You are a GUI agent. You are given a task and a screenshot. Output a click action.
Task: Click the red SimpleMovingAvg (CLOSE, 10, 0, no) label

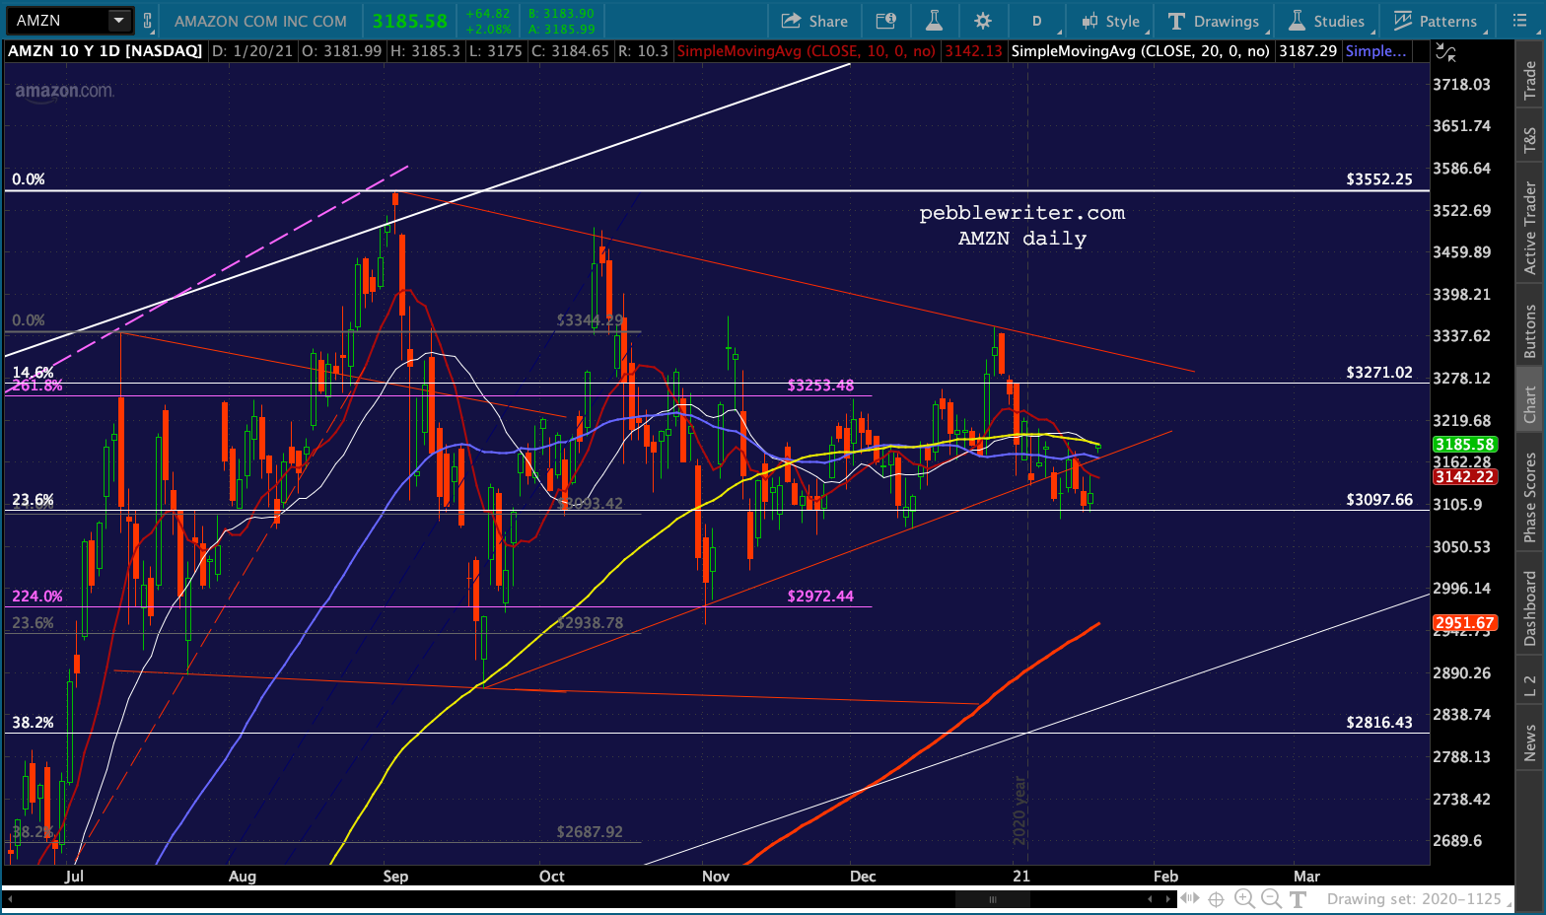tap(807, 51)
